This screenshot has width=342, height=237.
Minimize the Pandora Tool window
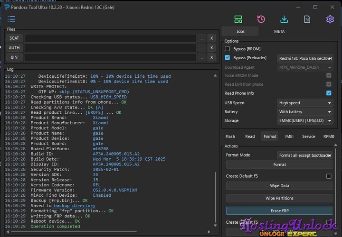pyautogui.click(x=298, y=7)
